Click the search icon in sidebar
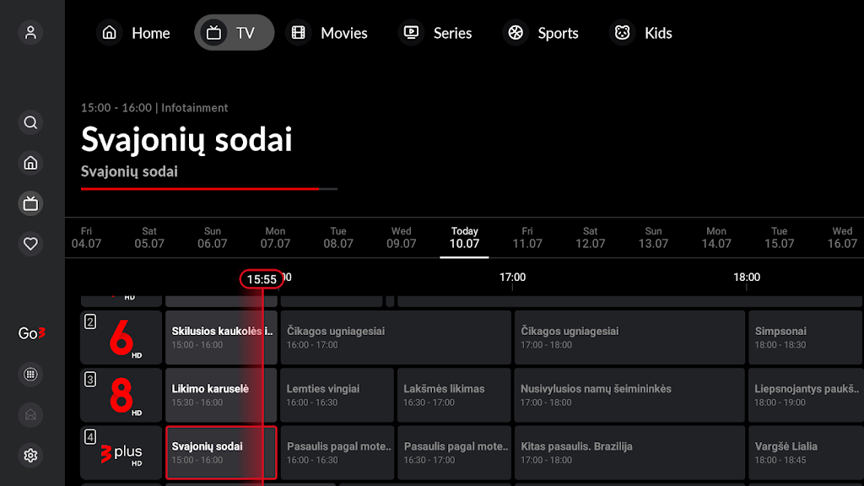 pyautogui.click(x=31, y=122)
